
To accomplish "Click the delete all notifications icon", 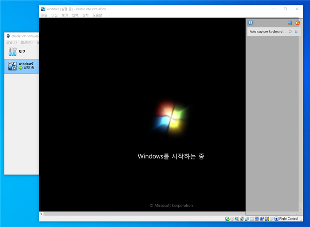I will pyautogui.click(x=298, y=23).
